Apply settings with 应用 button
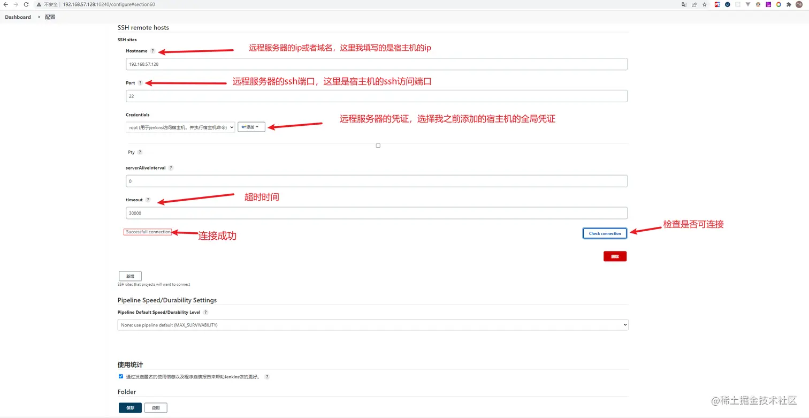Screen dimensions: 809x418 click(x=156, y=408)
